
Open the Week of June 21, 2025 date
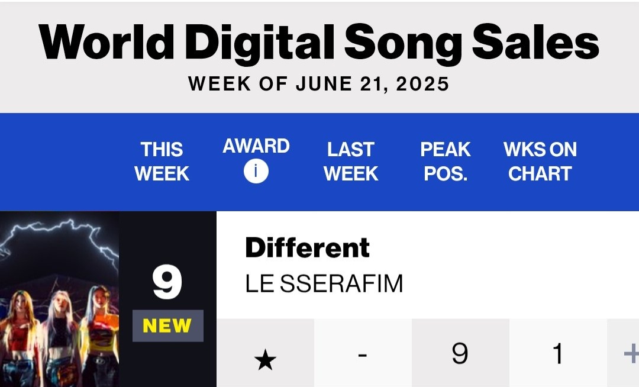319,84
